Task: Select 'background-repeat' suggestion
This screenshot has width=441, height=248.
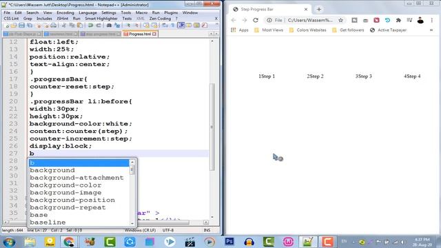Action: coord(68,207)
